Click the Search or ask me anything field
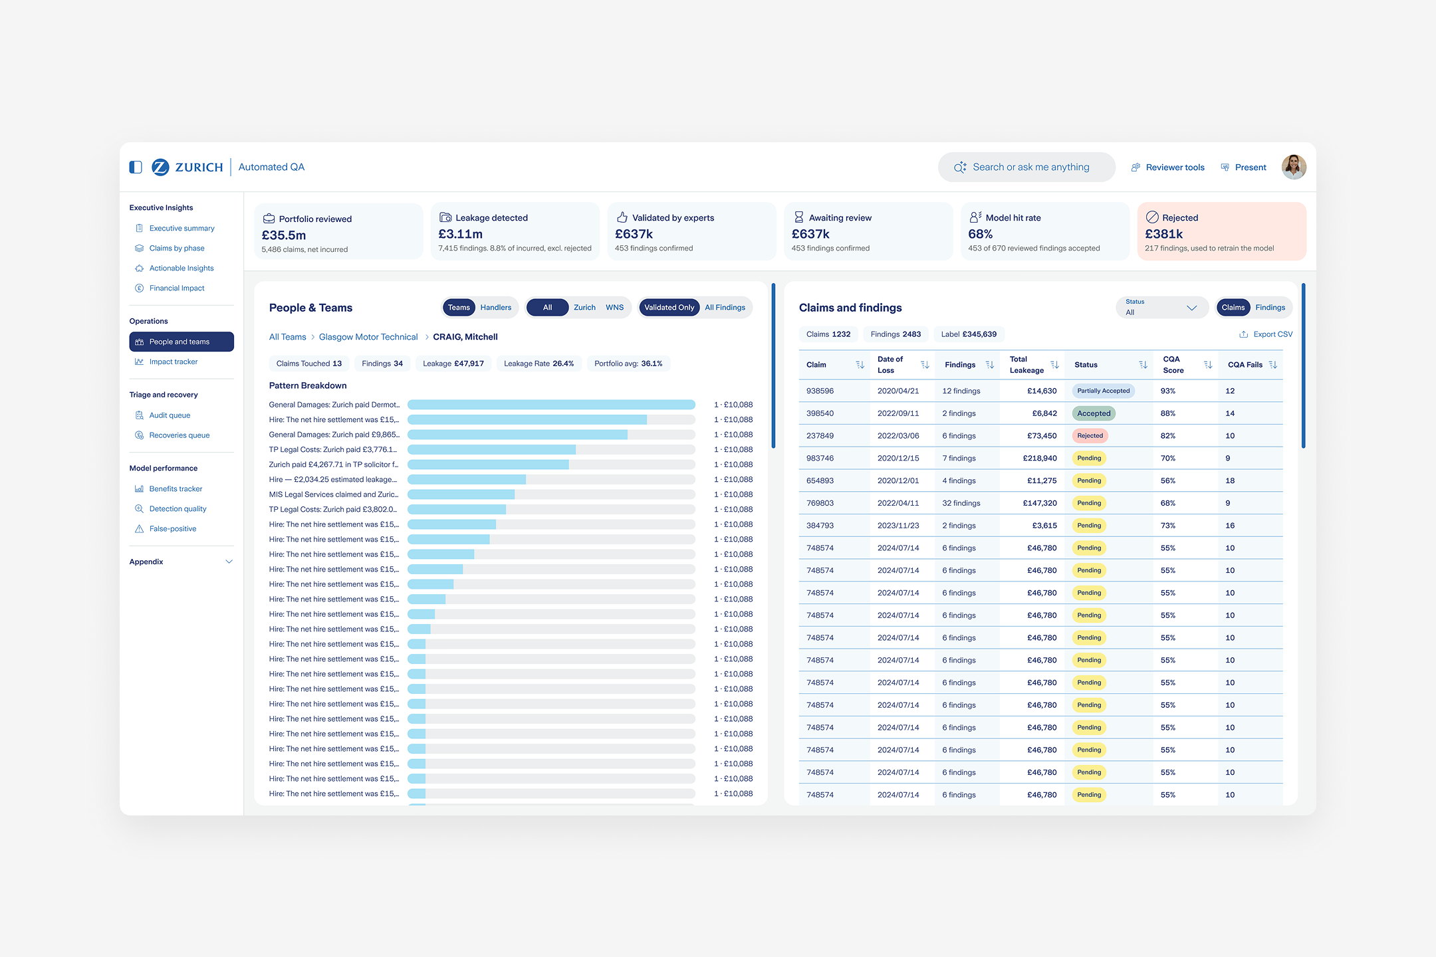 pos(1026,167)
